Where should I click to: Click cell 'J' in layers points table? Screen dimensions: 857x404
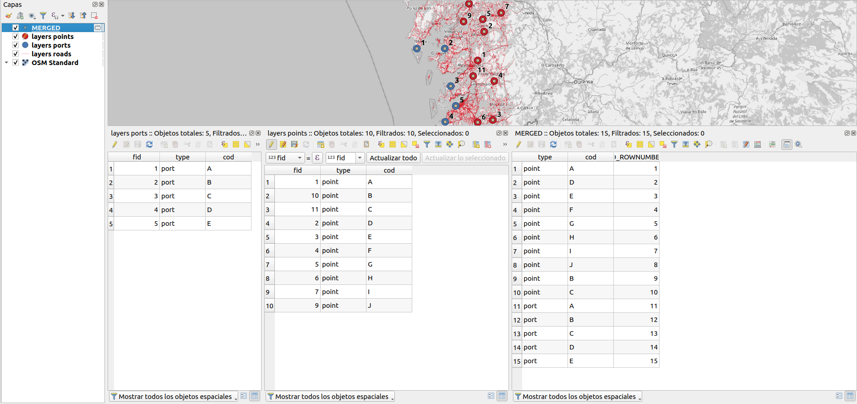(x=389, y=306)
